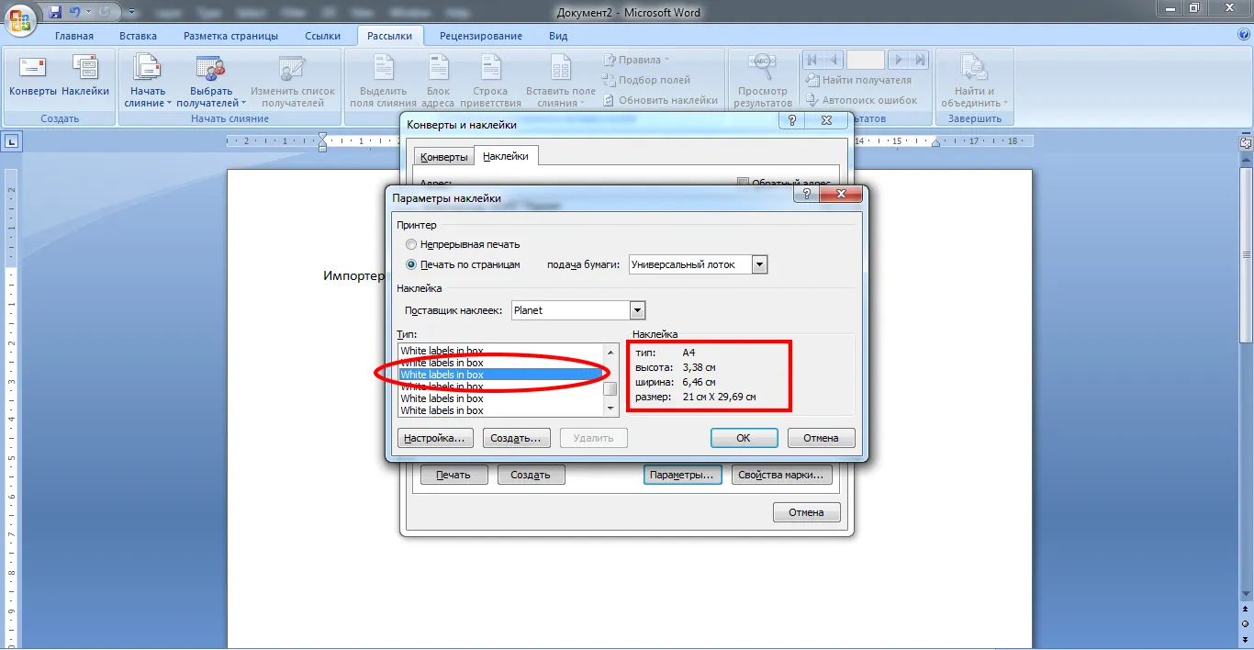
Task: Open Поставщик наклеек dropdown showing Planet
Action: (637, 310)
